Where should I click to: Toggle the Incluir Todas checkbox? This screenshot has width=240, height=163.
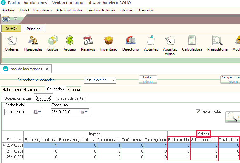point(199,112)
